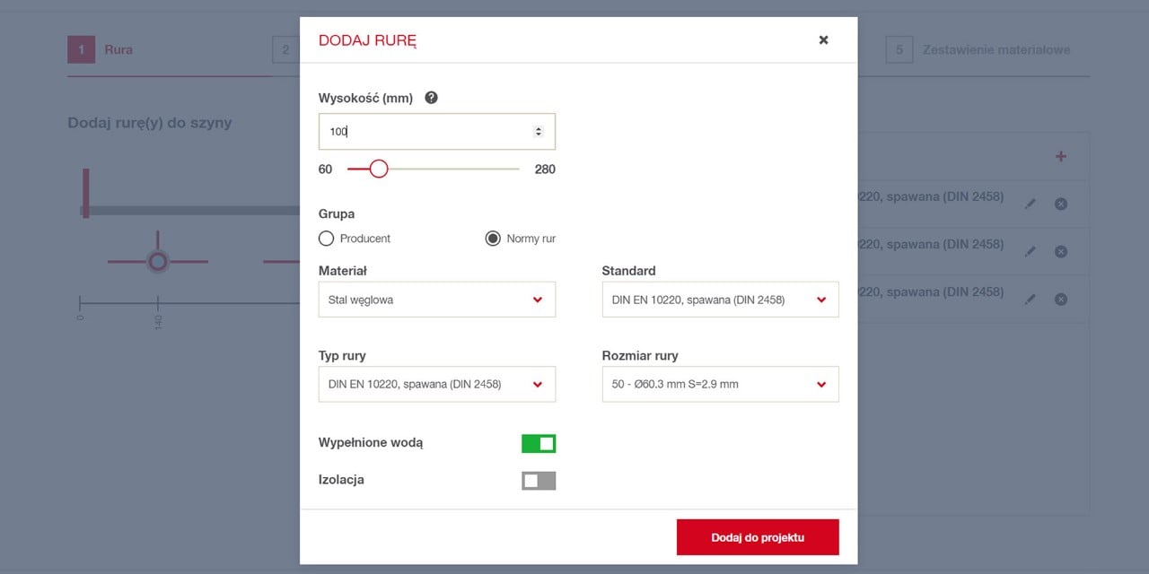
Task: Edit the third pipe entry with pencil icon
Action: [1030, 298]
